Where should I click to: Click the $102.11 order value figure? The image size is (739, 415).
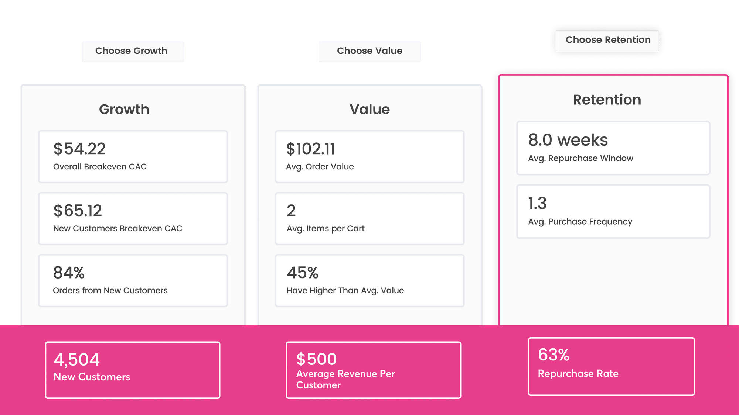click(x=311, y=149)
